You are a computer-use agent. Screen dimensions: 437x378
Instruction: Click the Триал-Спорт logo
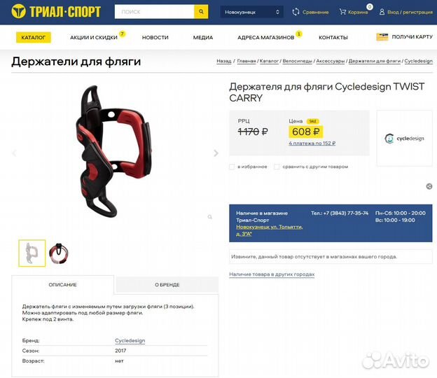click(56, 12)
